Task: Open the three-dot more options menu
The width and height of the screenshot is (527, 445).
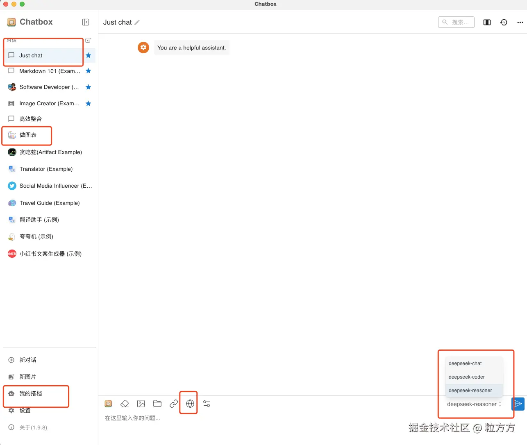Action: (520, 23)
